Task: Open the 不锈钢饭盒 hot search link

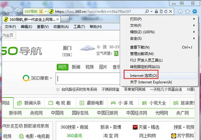Action: (x=110, y=89)
